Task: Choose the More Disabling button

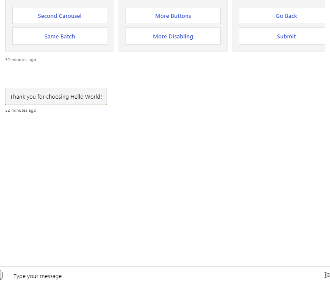Action: pyautogui.click(x=173, y=36)
